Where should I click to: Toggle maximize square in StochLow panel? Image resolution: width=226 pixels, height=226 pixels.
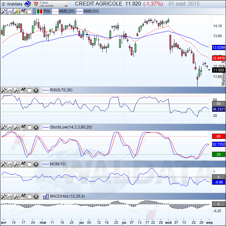click(x=30, y=128)
